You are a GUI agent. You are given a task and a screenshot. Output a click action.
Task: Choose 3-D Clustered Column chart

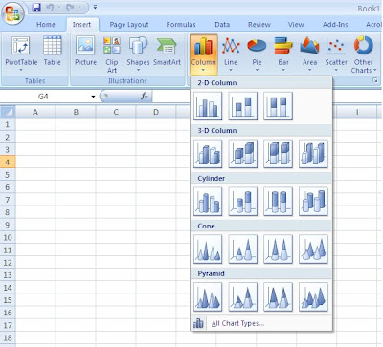pyautogui.click(x=208, y=154)
